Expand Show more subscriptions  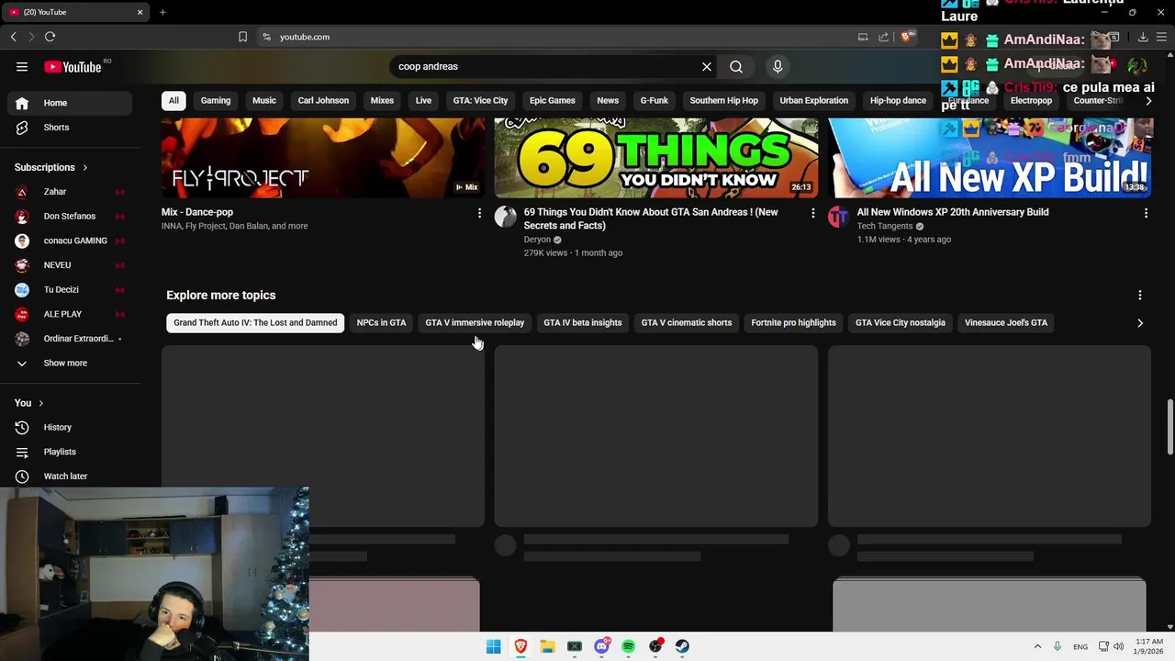tap(70, 363)
